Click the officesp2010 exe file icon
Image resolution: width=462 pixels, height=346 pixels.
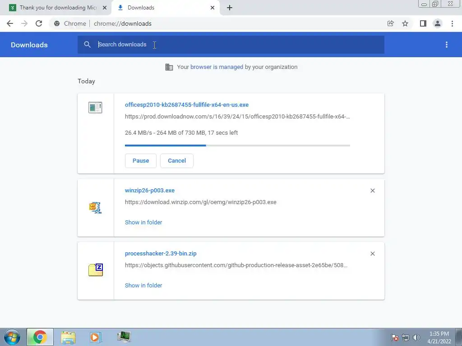pos(95,107)
